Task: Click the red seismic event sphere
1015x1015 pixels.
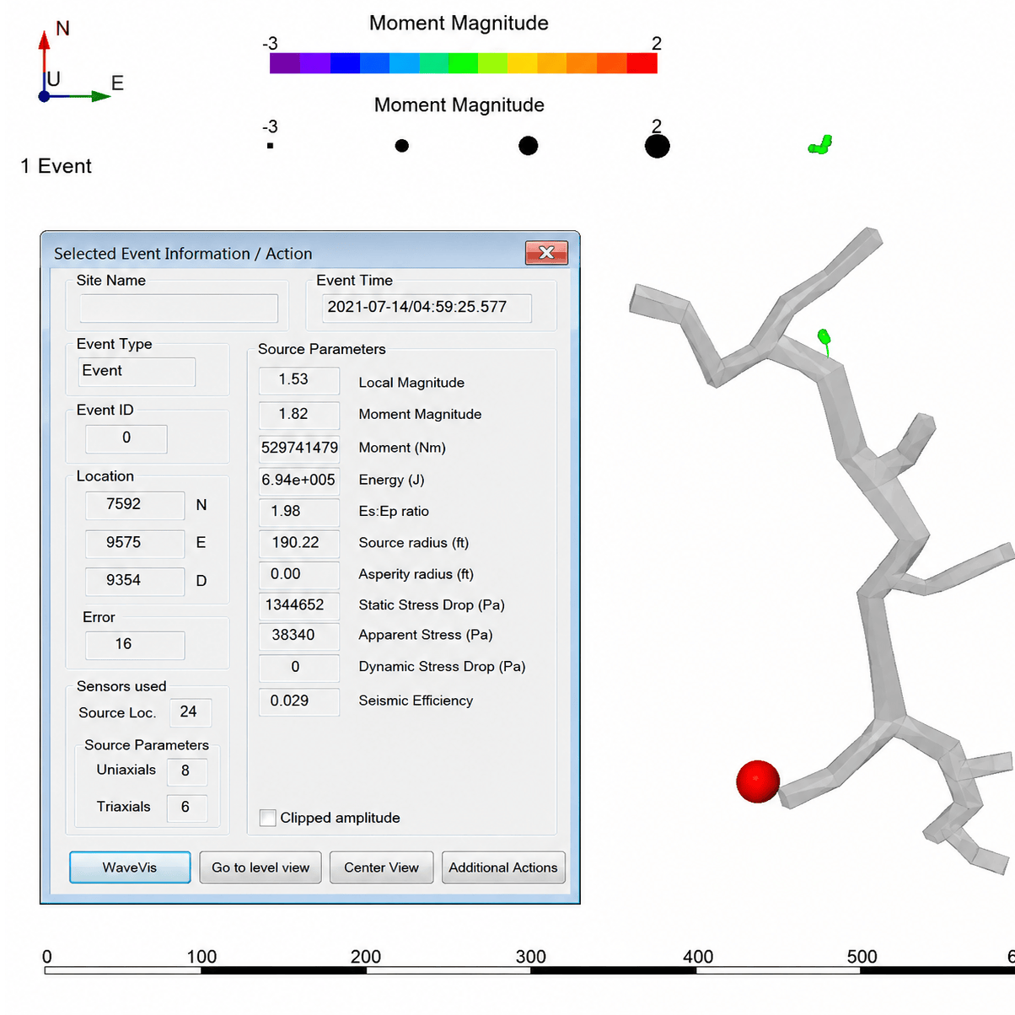Action: [758, 781]
